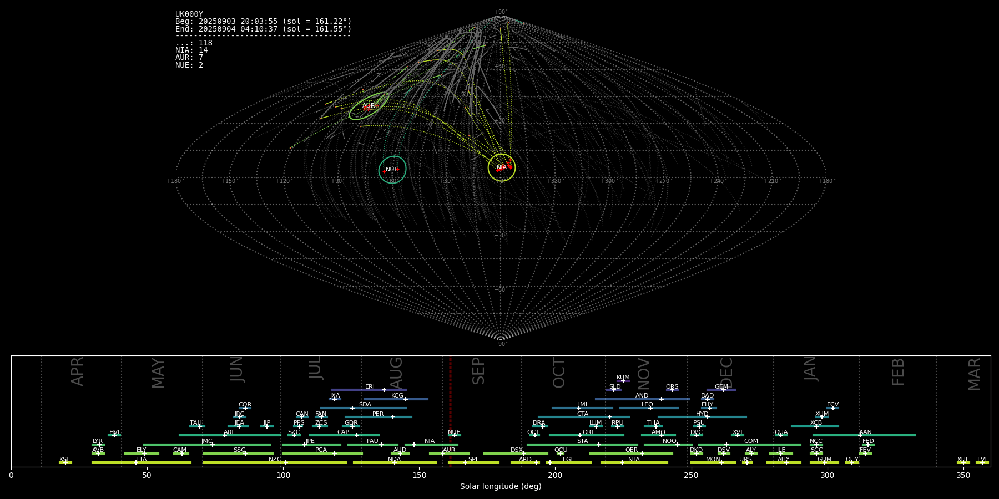Viewport: 999px width, 499px height.
Task: Click the DRA shower label
Action: (x=539, y=423)
